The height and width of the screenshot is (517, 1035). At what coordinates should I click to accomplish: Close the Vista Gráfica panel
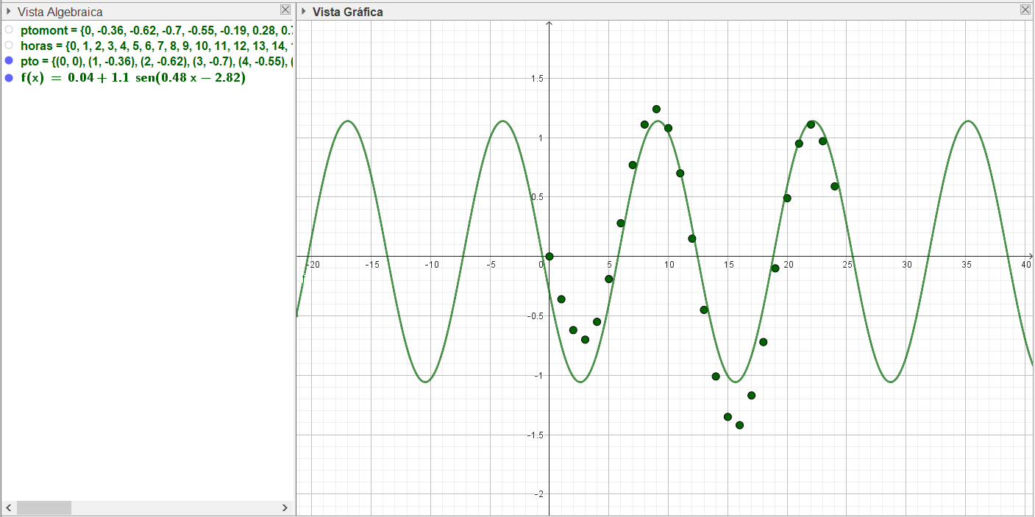(x=1025, y=10)
